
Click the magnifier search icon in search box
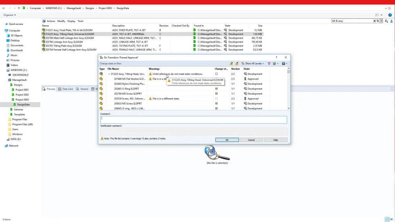[378, 21]
